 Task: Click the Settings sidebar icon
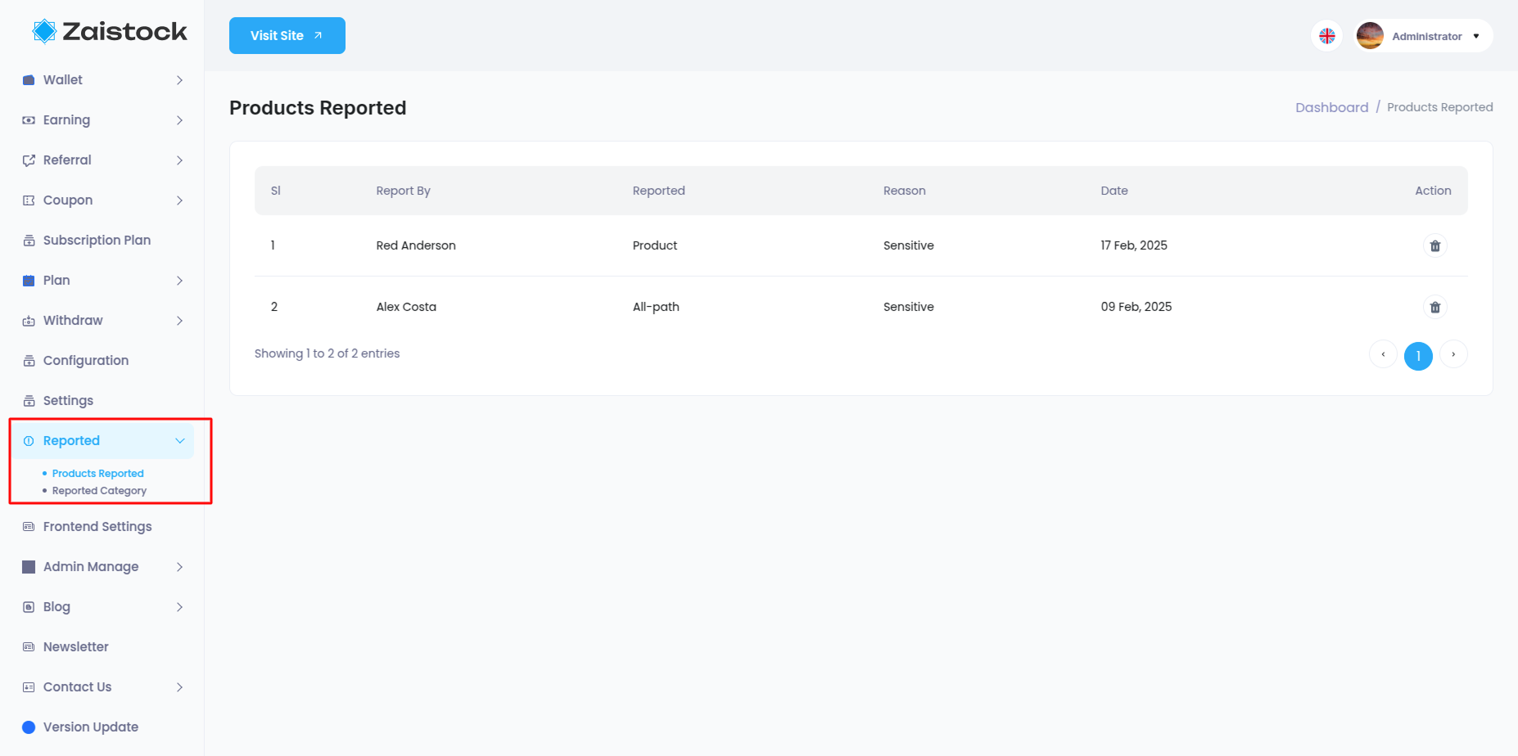29,401
